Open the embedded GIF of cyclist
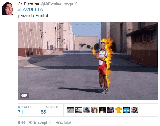Image resolution: width=160 pixels, height=126 pixels. 88,61
